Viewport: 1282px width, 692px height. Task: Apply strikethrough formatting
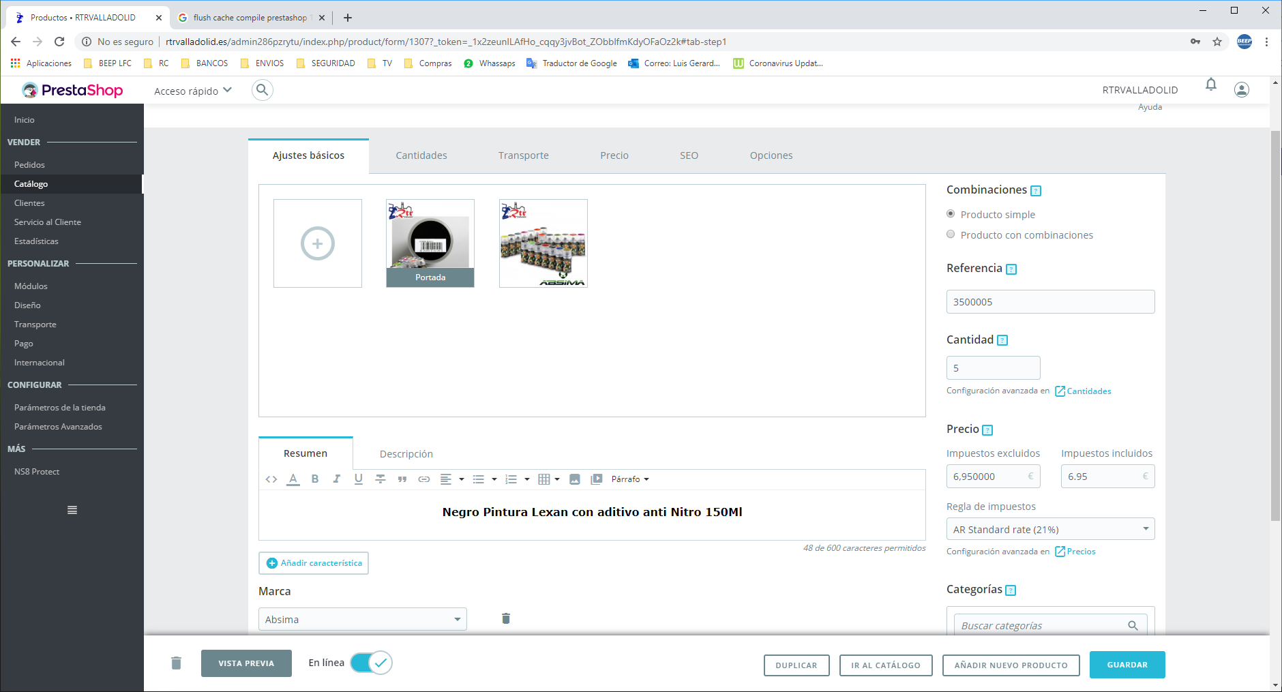pyautogui.click(x=381, y=479)
